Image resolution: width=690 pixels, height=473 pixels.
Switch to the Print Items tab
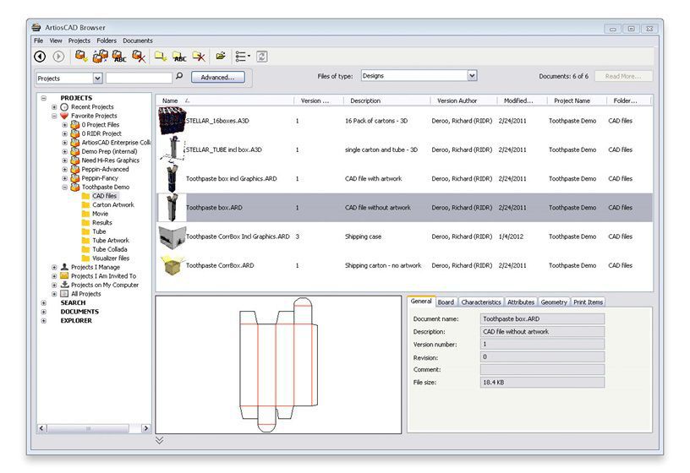coord(588,302)
